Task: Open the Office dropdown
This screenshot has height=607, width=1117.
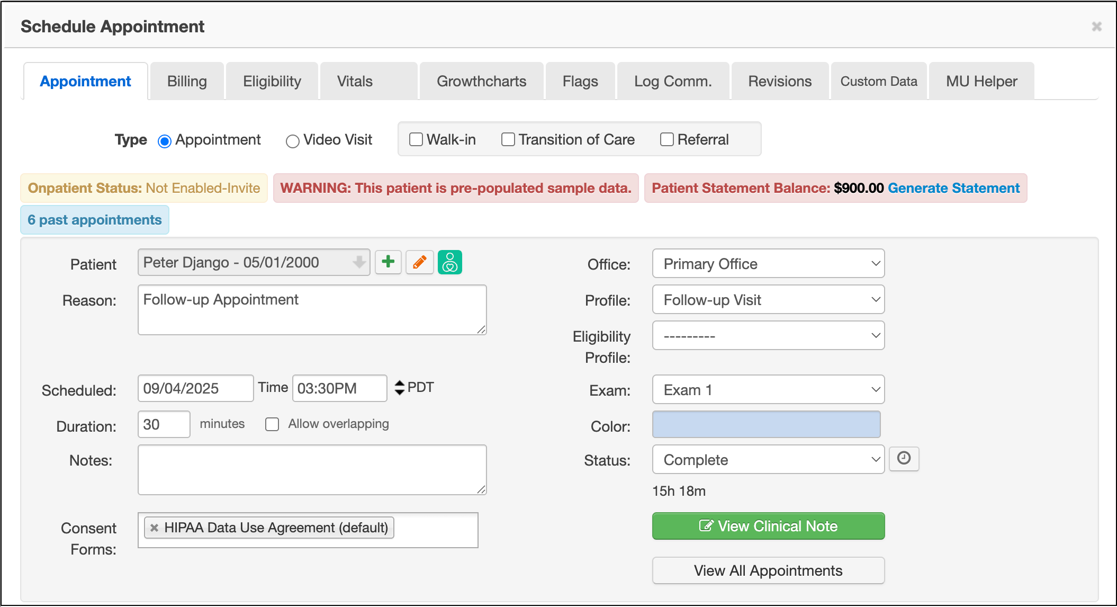Action: point(768,263)
